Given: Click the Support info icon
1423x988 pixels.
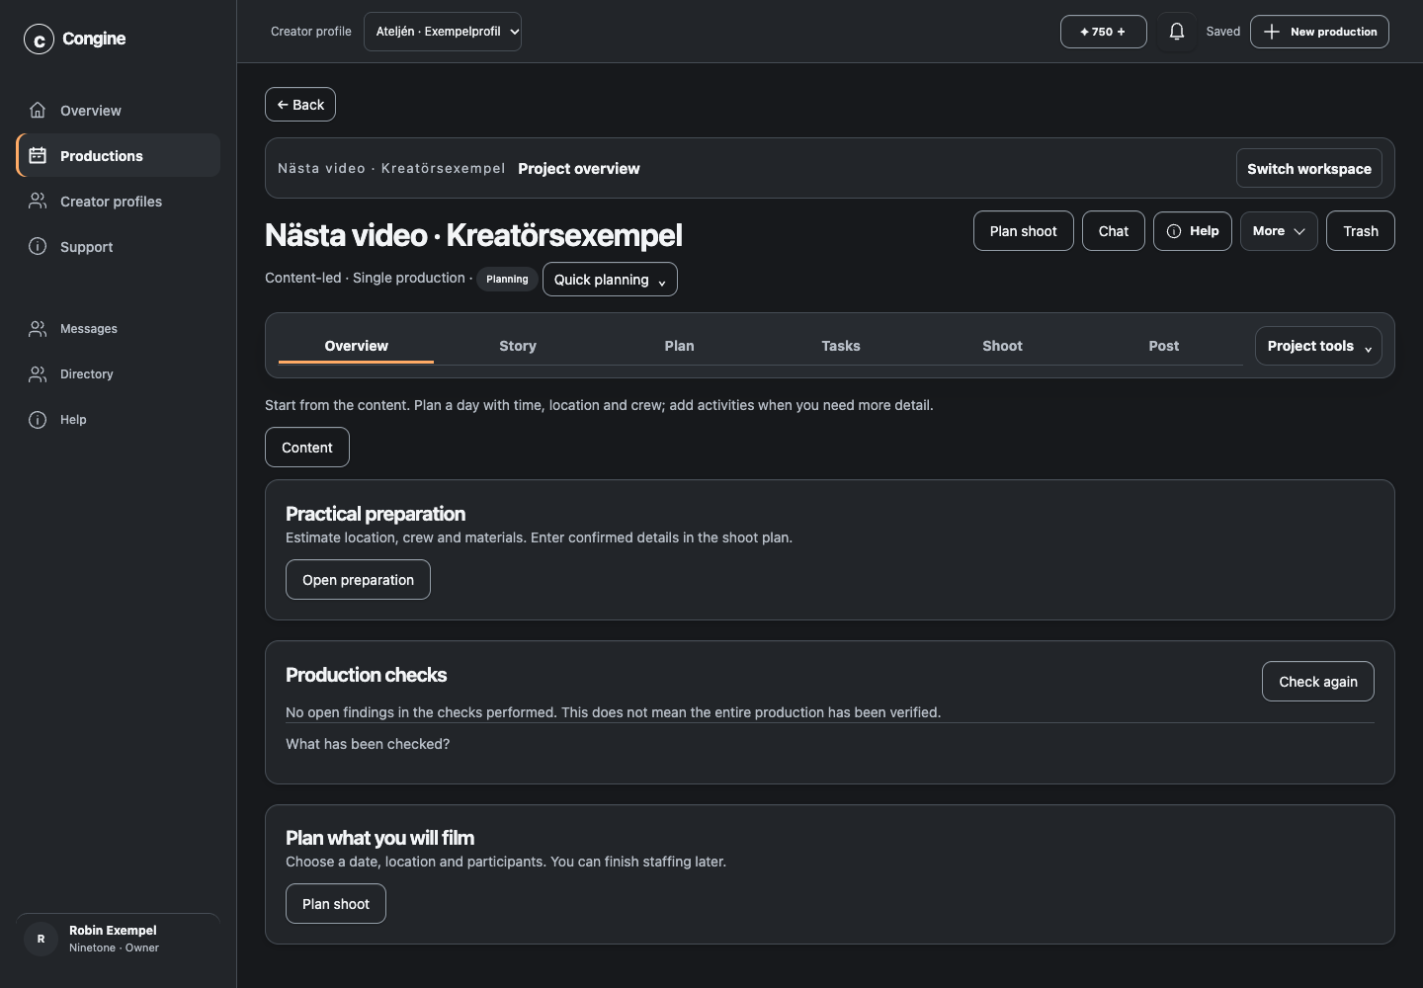Looking at the screenshot, I should (x=38, y=246).
